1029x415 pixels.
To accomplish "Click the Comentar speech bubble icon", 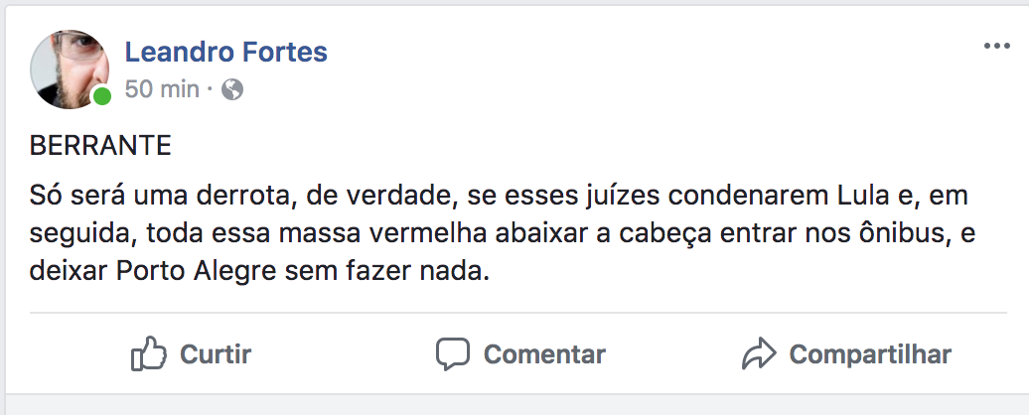I will coord(452,353).
